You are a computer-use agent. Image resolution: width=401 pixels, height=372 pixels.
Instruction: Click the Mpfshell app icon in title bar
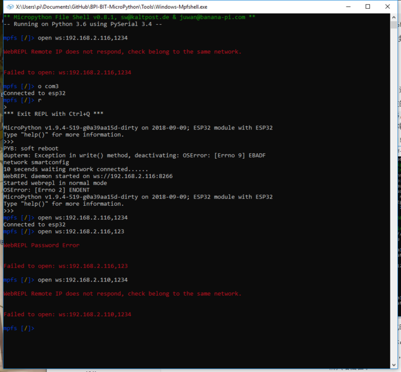coord(10,7)
